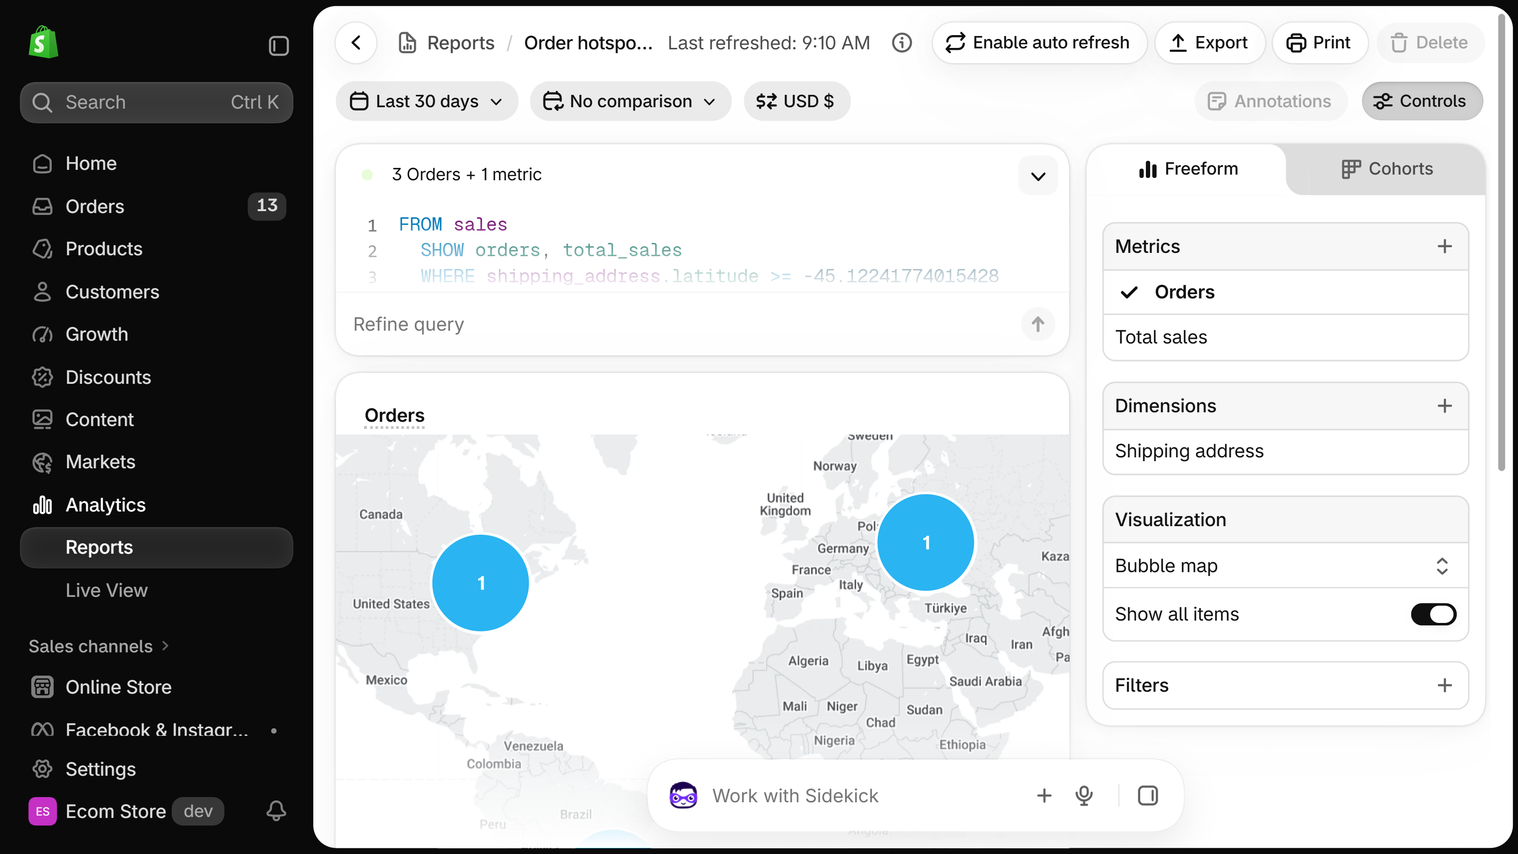
Task: Click the search magnifier icon
Action: [42, 102]
